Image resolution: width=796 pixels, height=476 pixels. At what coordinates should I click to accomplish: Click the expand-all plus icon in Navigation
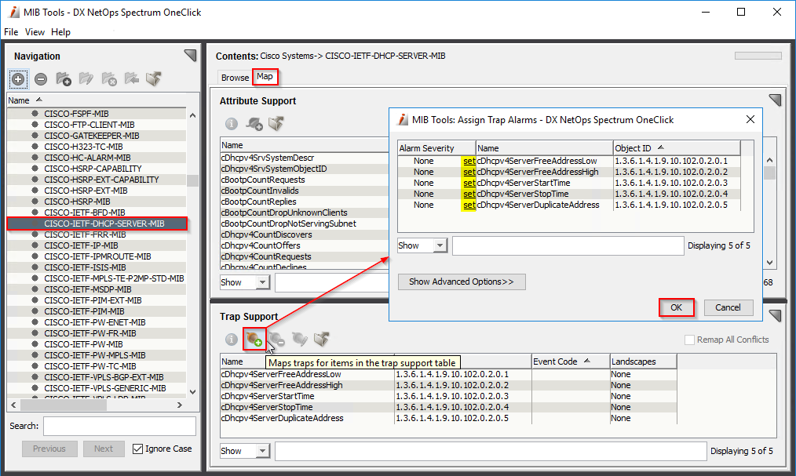pos(18,79)
